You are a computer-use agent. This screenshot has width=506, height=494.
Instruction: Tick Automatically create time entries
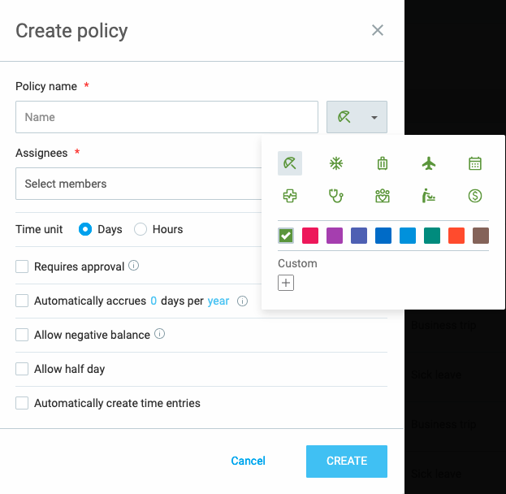tap(23, 403)
